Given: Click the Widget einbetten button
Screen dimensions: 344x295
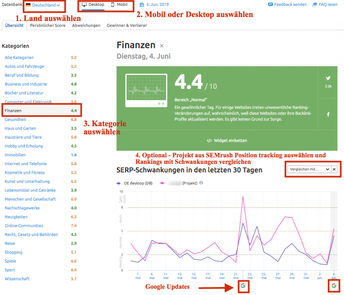Looking at the screenshot, I should pyautogui.click(x=227, y=141).
